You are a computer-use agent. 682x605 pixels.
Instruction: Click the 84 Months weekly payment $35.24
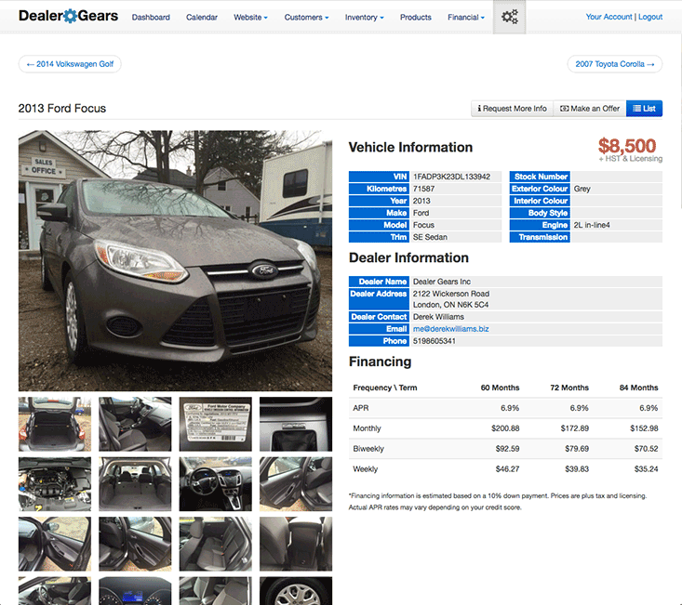click(646, 469)
